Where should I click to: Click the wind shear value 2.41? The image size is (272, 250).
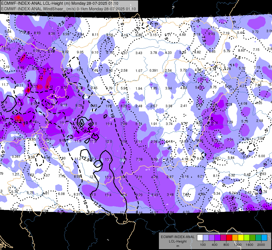[184, 106]
